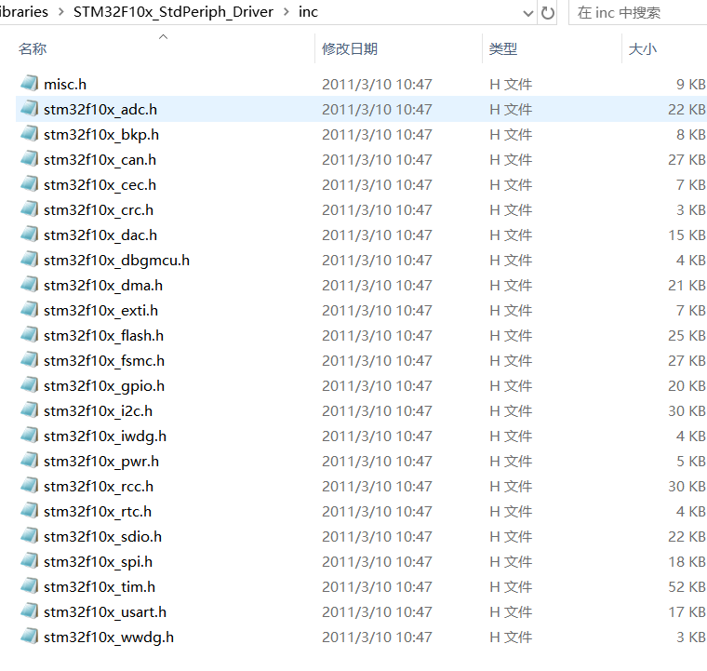Click the stm32f10x_wwdg.h file icon
Image resolution: width=707 pixels, height=671 pixels.
click(30, 637)
